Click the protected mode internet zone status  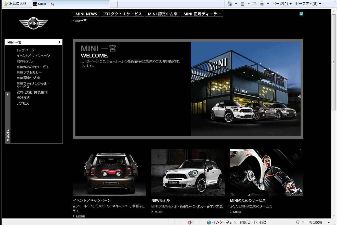(x=236, y=222)
